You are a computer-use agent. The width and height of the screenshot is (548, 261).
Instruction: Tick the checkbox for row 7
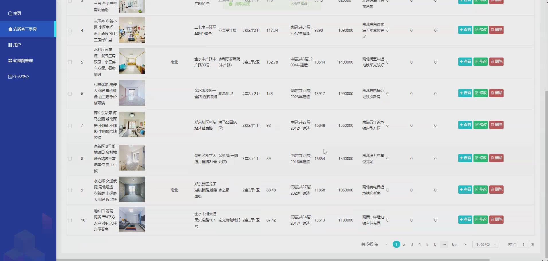70,125
